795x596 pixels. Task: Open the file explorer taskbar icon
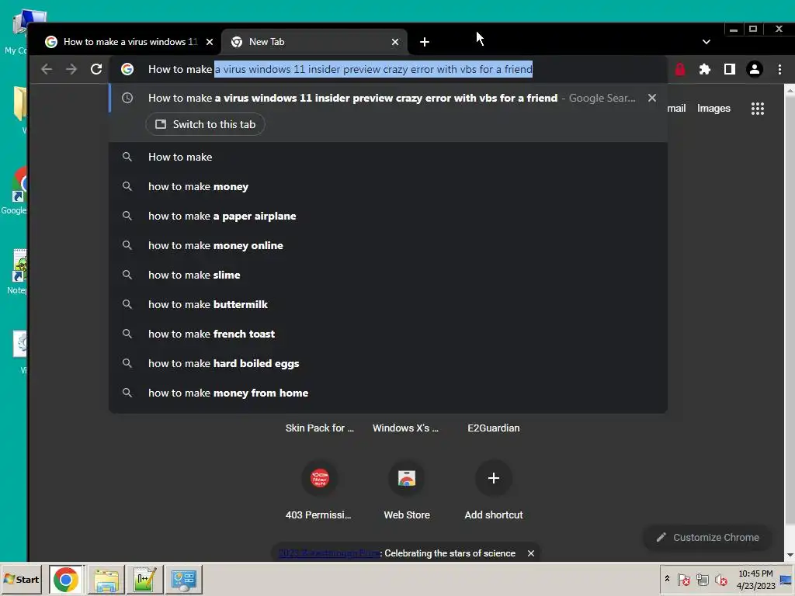(106, 579)
